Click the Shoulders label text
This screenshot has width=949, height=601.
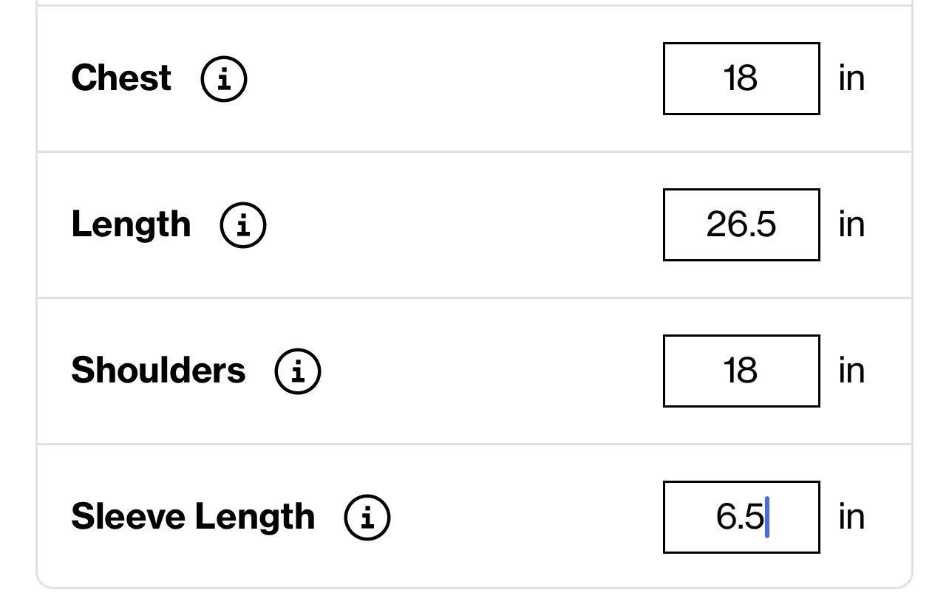click(158, 370)
